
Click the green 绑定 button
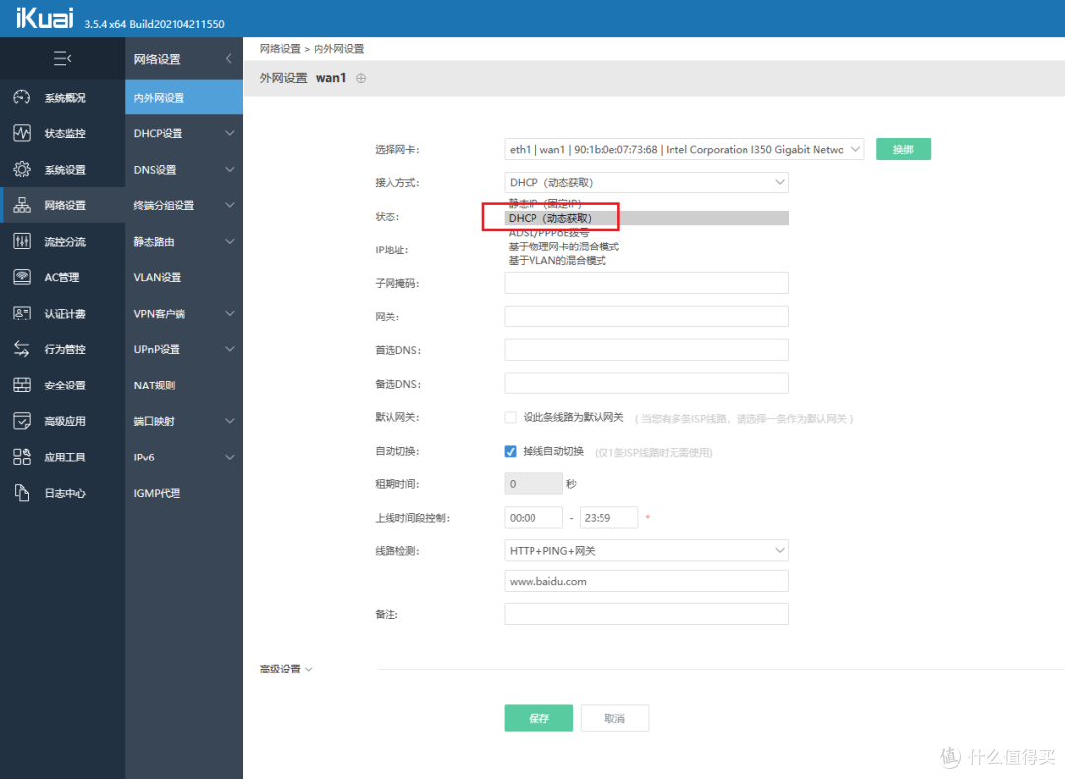[x=902, y=149]
